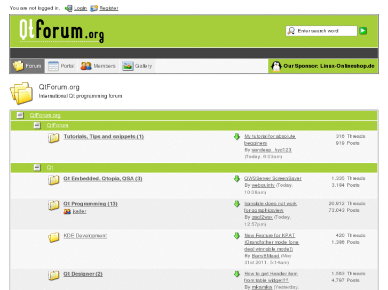Image resolution: width=388 pixels, height=290 pixels.
Task: Click the Login link
Action: pos(81,8)
